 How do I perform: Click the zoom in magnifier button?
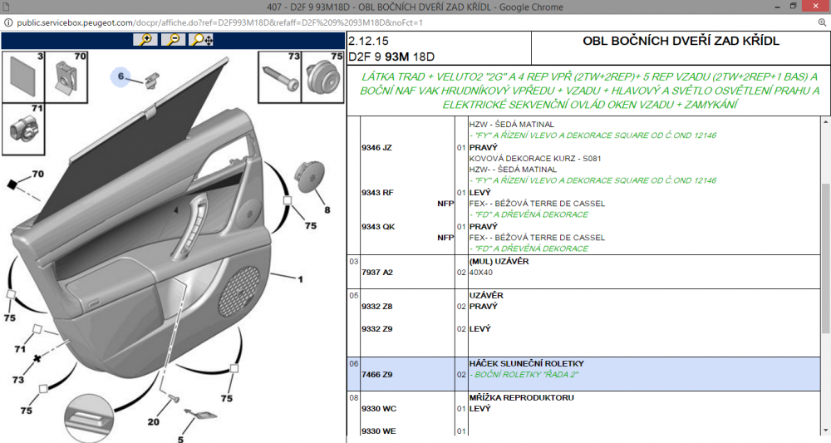pos(145,40)
